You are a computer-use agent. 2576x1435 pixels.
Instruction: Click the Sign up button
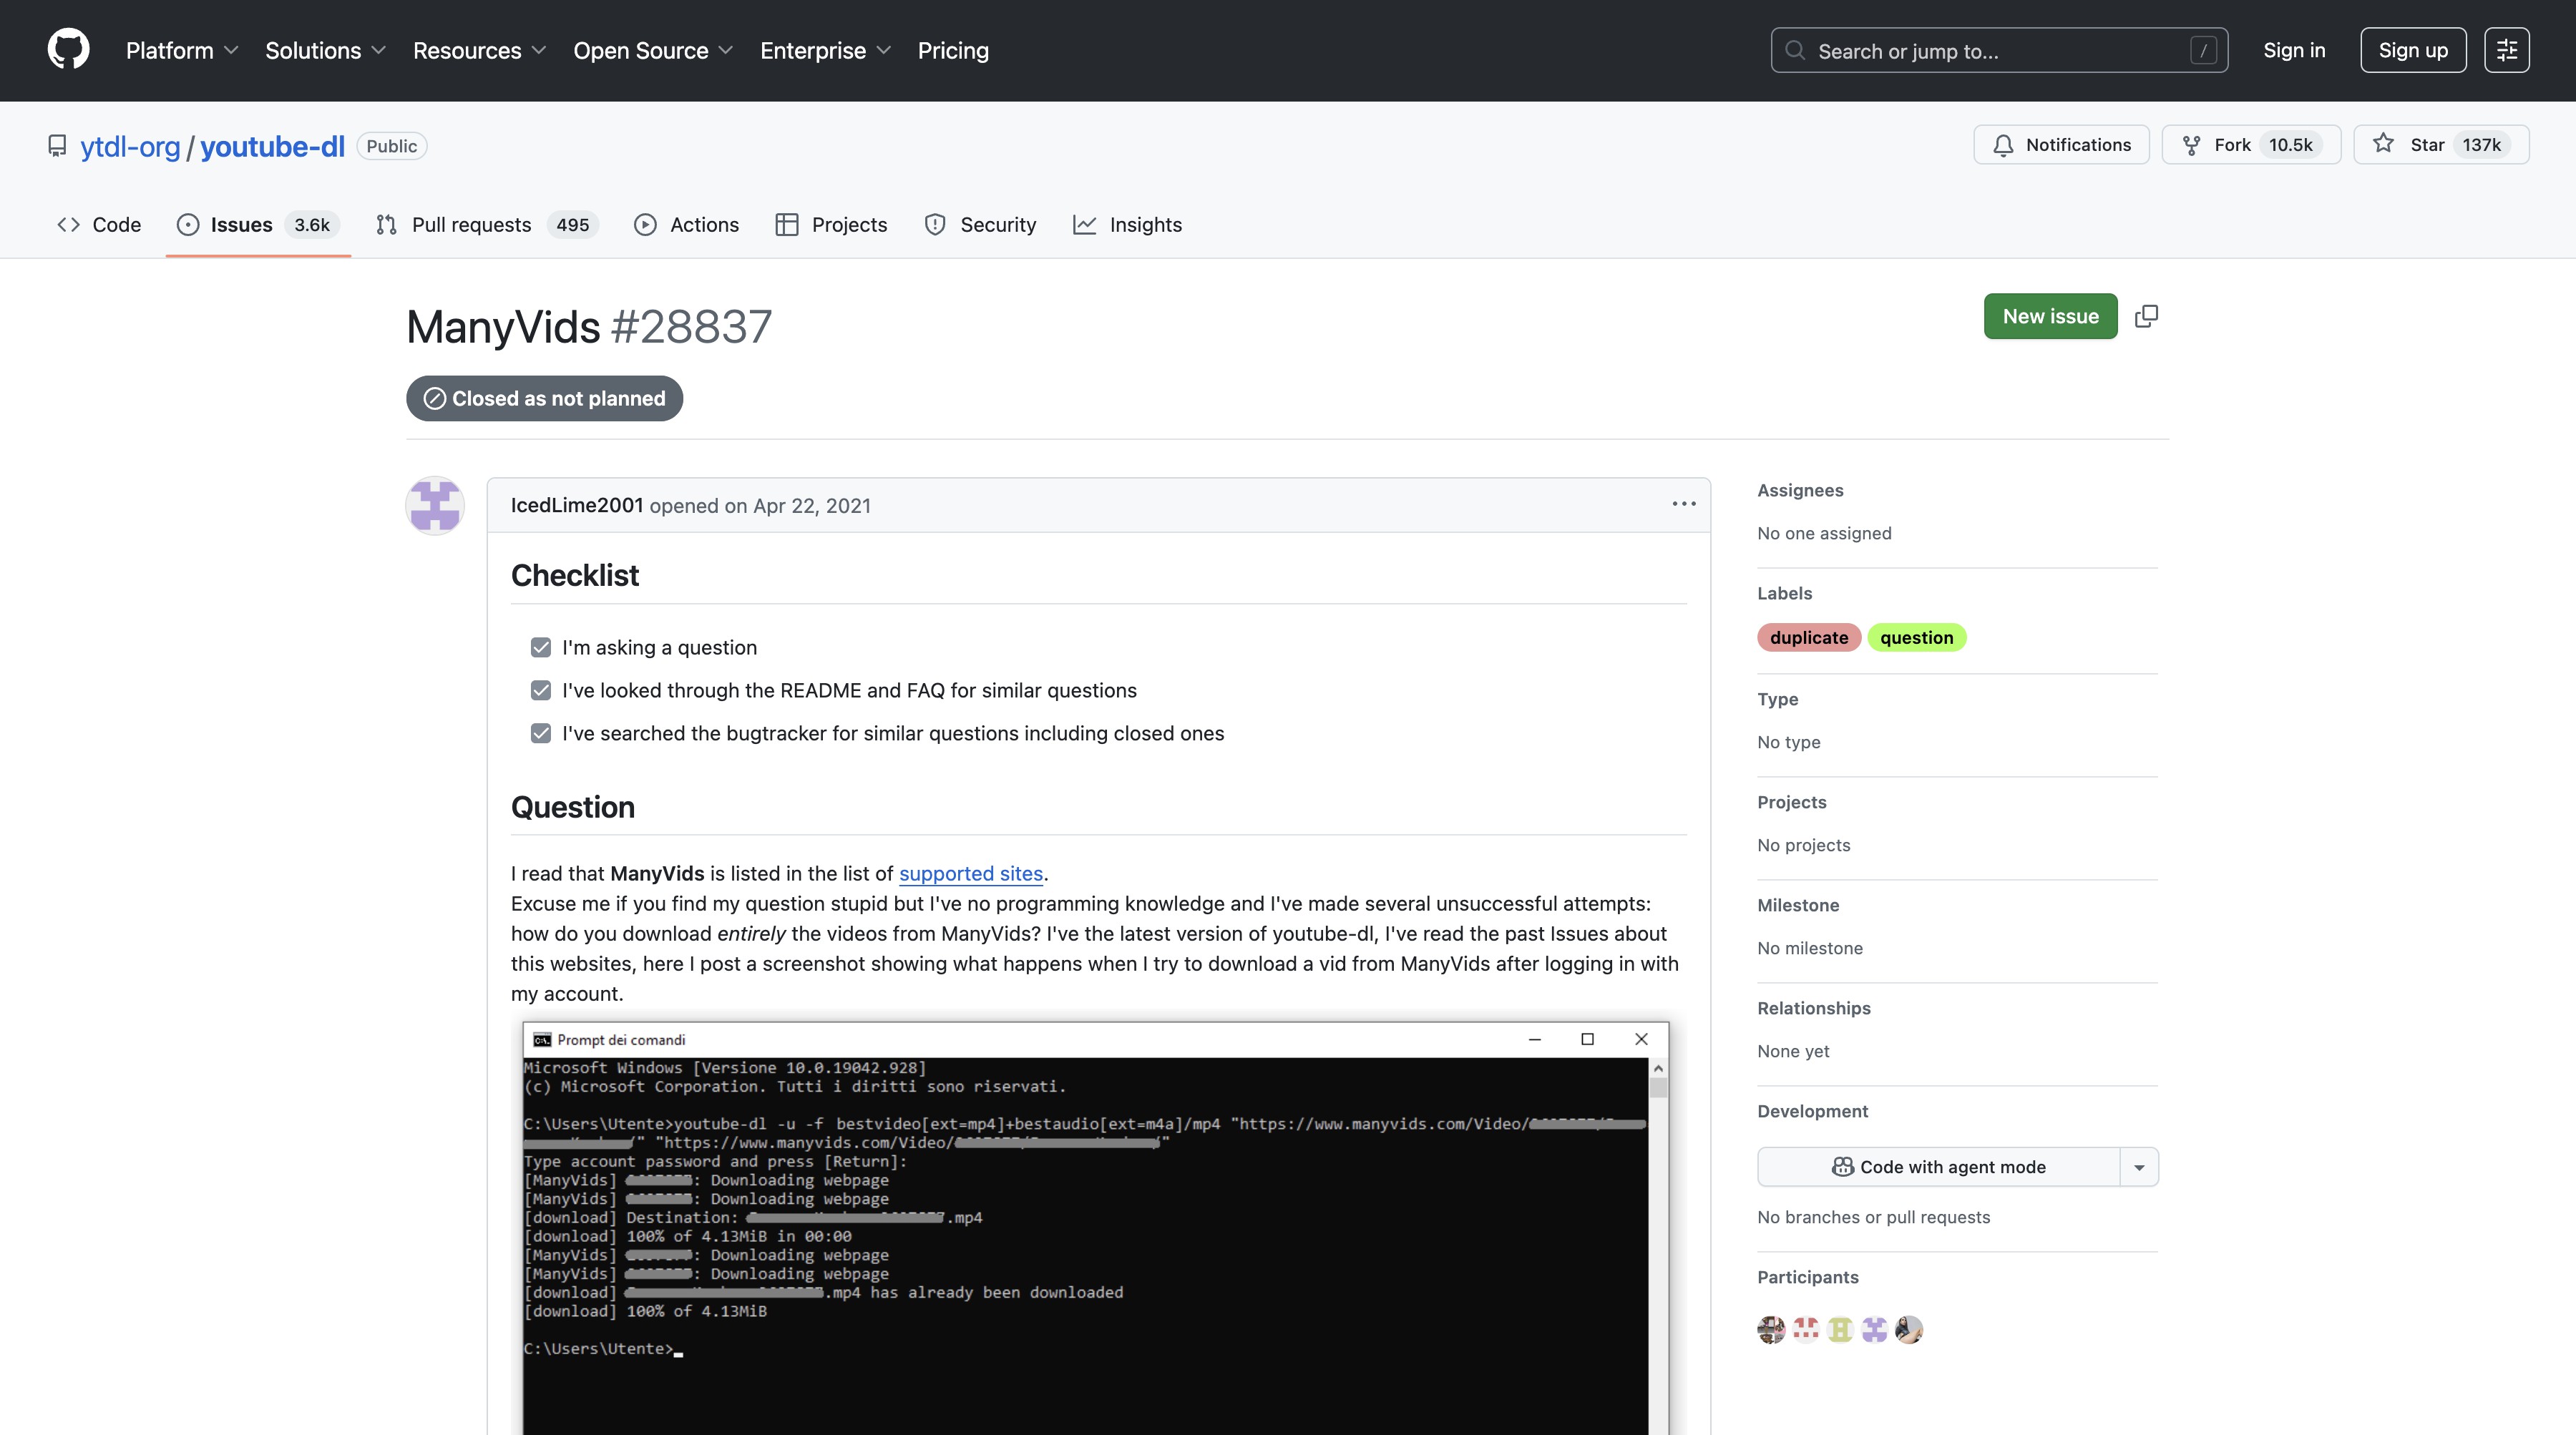[x=2413, y=50]
